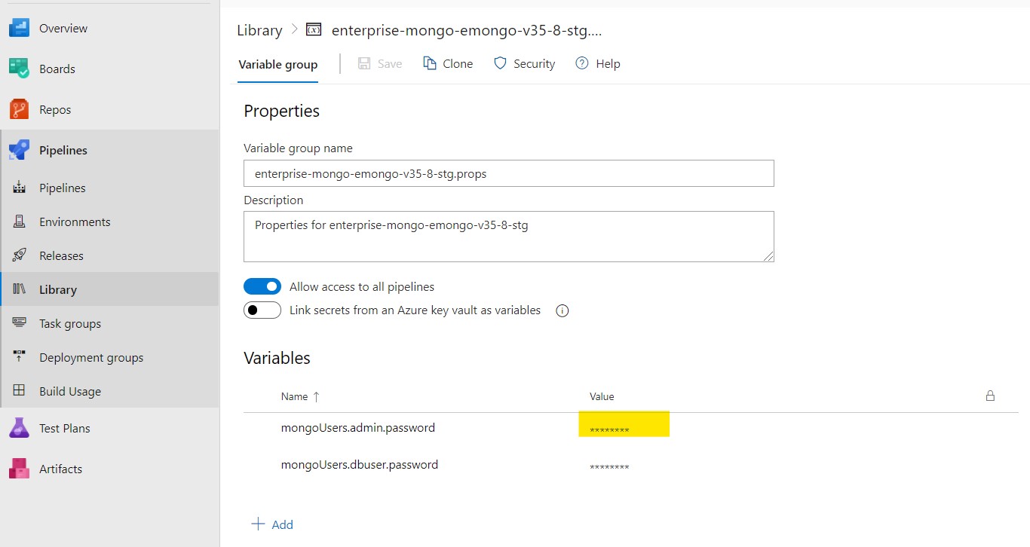Click the Security shield icon
Viewport: 1030px width, 547px height.
(500, 63)
